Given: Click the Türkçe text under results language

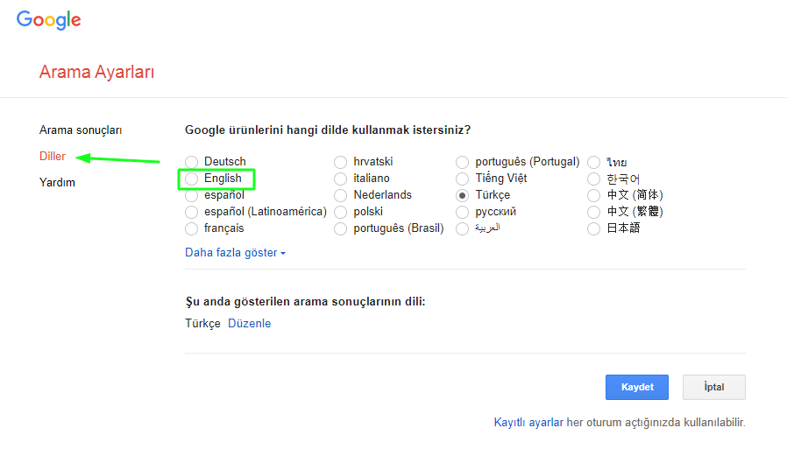Looking at the screenshot, I should pos(202,323).
